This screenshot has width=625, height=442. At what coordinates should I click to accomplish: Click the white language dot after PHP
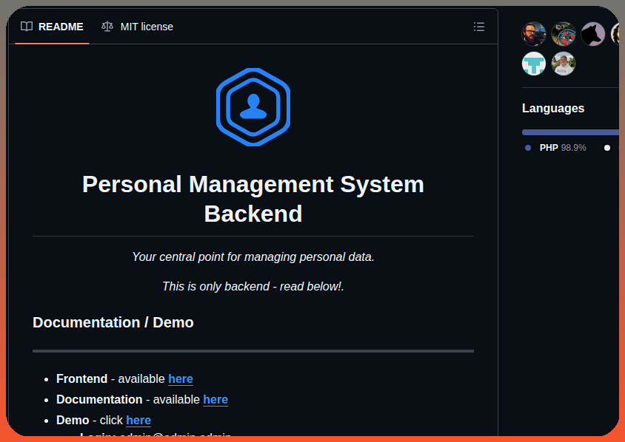coord(607,148)
